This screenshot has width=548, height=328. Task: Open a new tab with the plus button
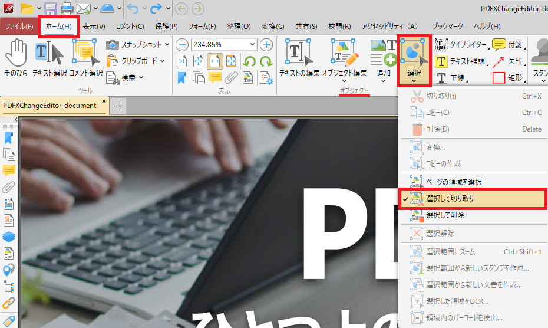pos(118,106)
